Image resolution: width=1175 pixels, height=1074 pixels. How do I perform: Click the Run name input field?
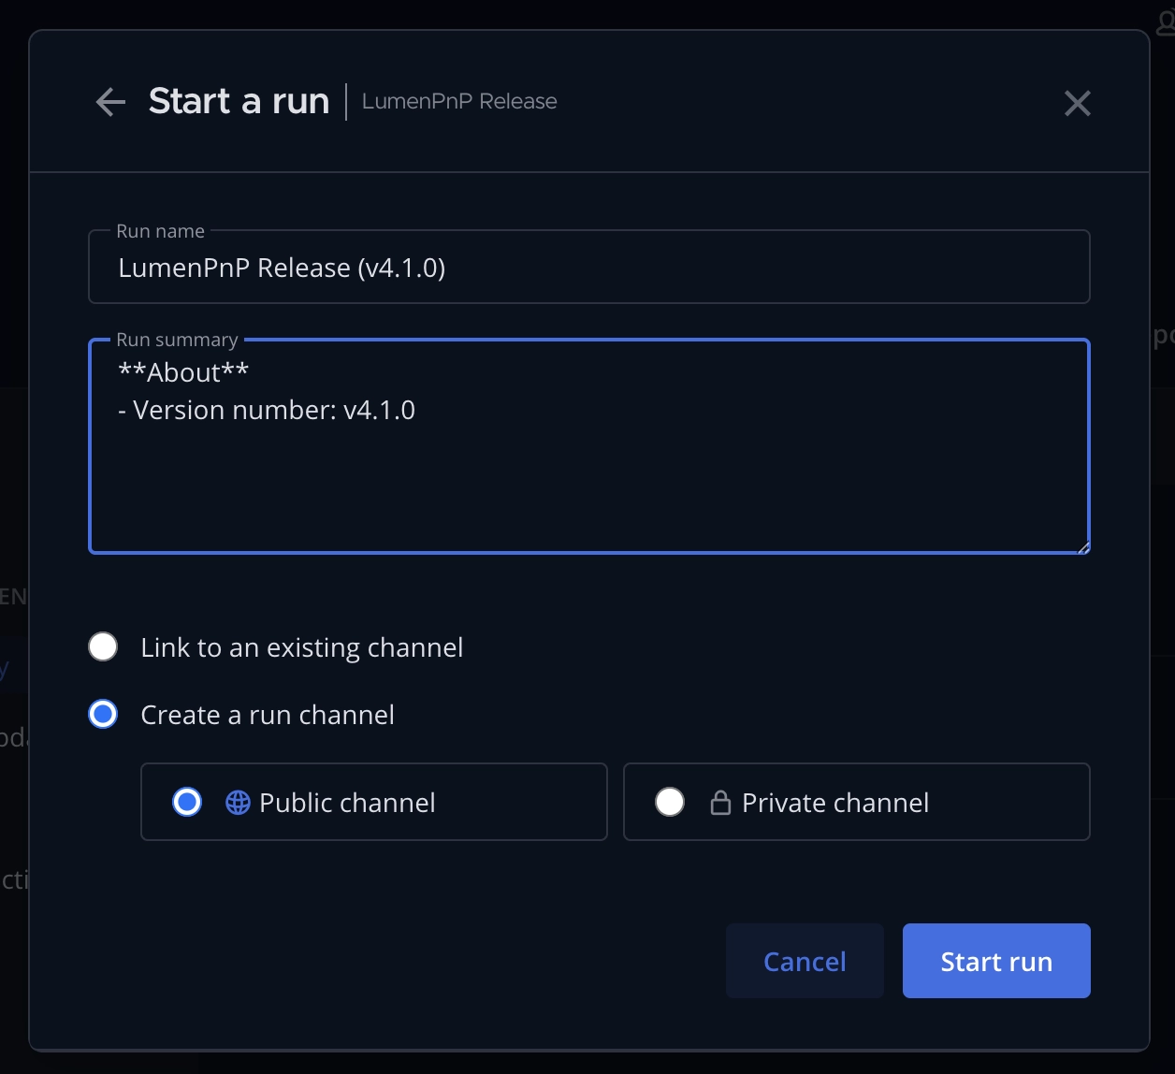click(589, 268)
